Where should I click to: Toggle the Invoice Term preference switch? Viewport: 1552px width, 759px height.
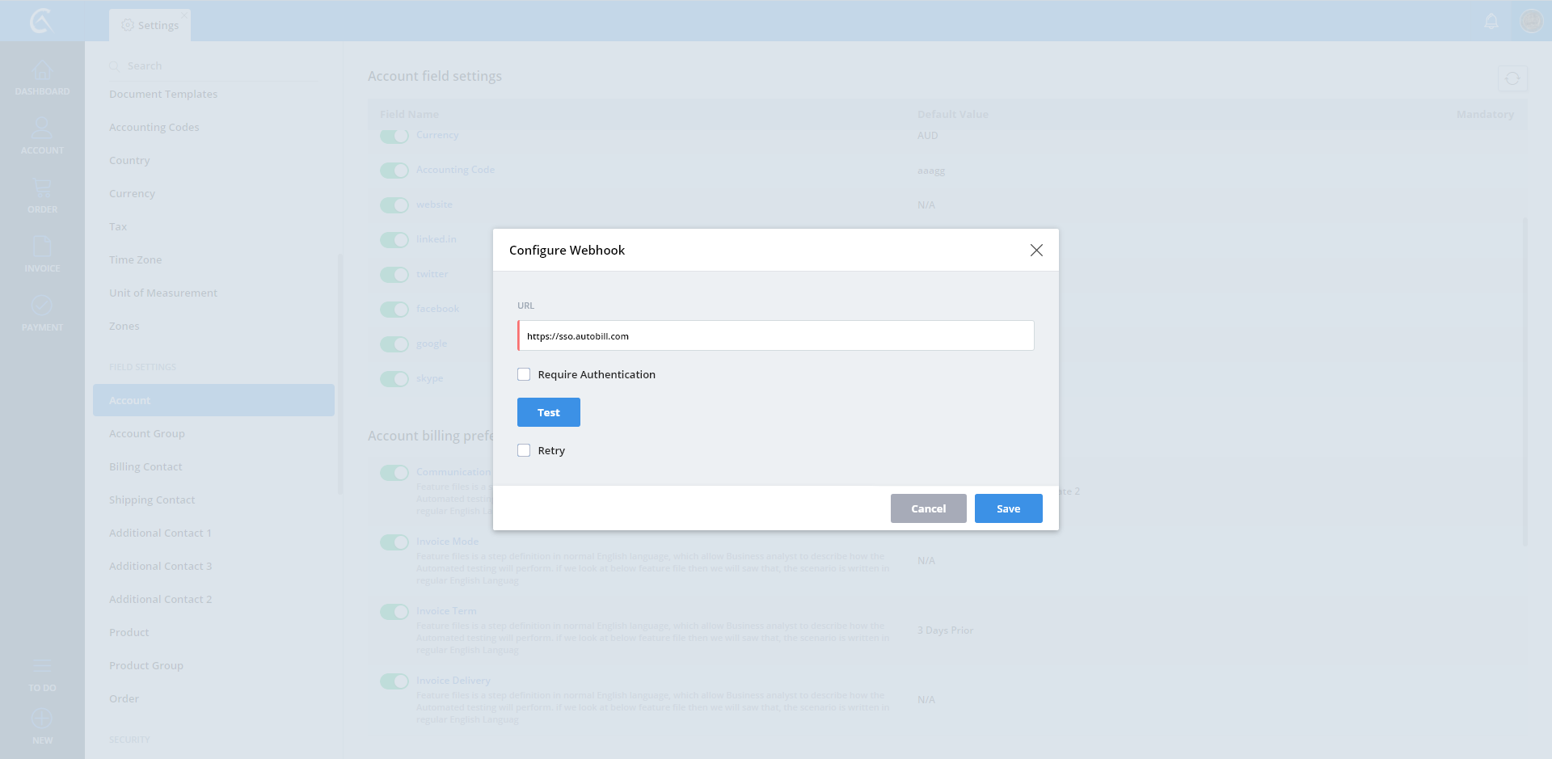[394, 612]
